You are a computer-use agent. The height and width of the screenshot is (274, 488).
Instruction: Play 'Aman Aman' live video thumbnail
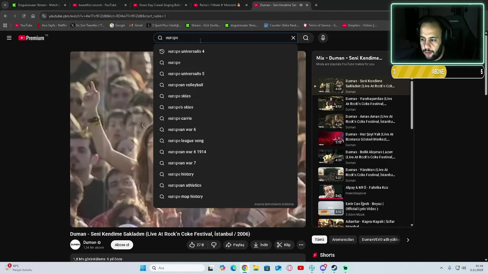pyautogui.click(x=331, y=121)
